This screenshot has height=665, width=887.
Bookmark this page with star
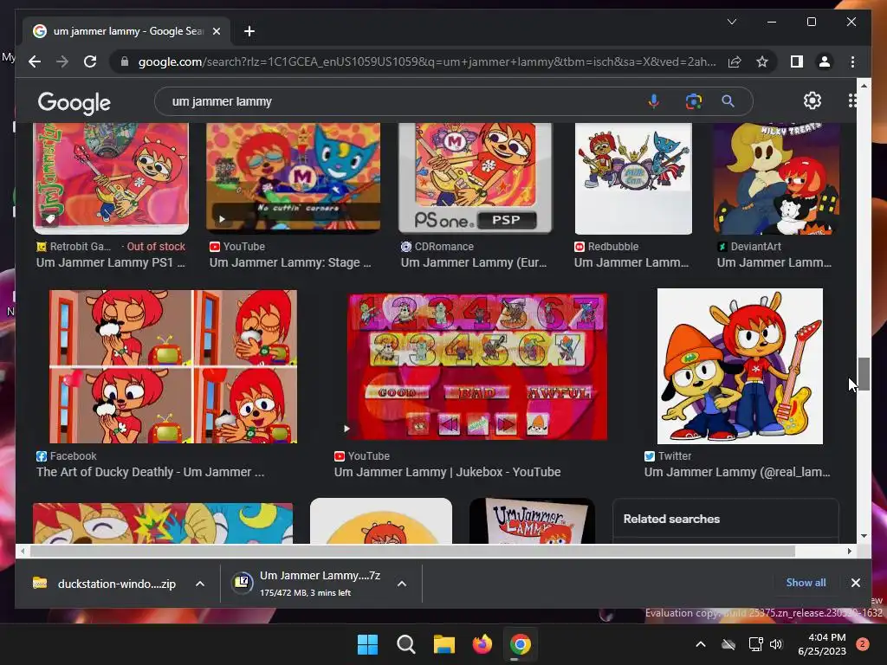tap(762, 61)
